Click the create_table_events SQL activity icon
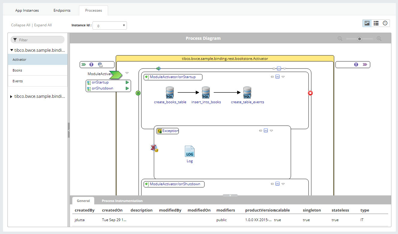This screenshot has width=398, height=234. pos(247,92)
